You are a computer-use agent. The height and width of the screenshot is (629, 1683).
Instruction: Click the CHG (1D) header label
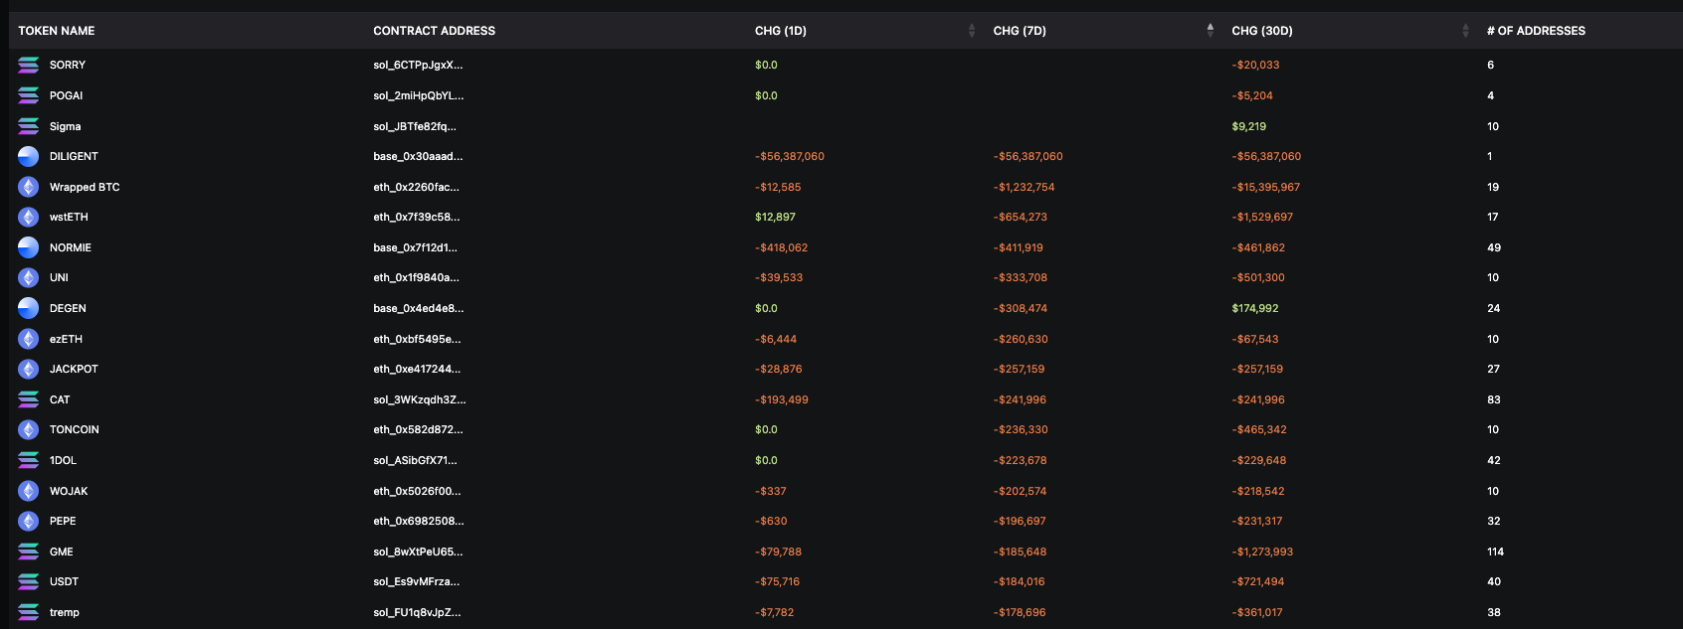coord(781,31)
